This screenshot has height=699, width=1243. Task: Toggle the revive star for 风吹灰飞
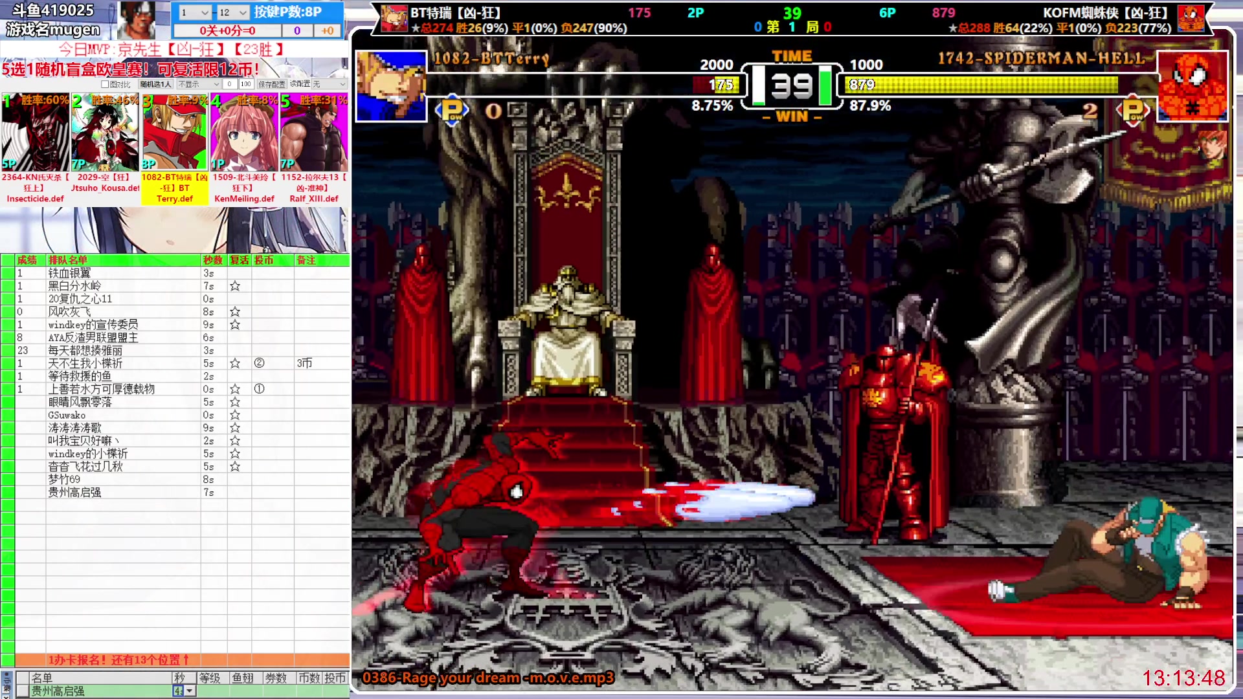(x=235, y=312)
